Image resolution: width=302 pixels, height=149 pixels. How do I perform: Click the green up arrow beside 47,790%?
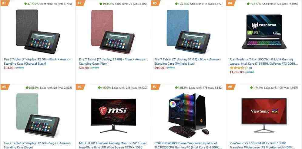pyautogui.click(x=25, y=4)
